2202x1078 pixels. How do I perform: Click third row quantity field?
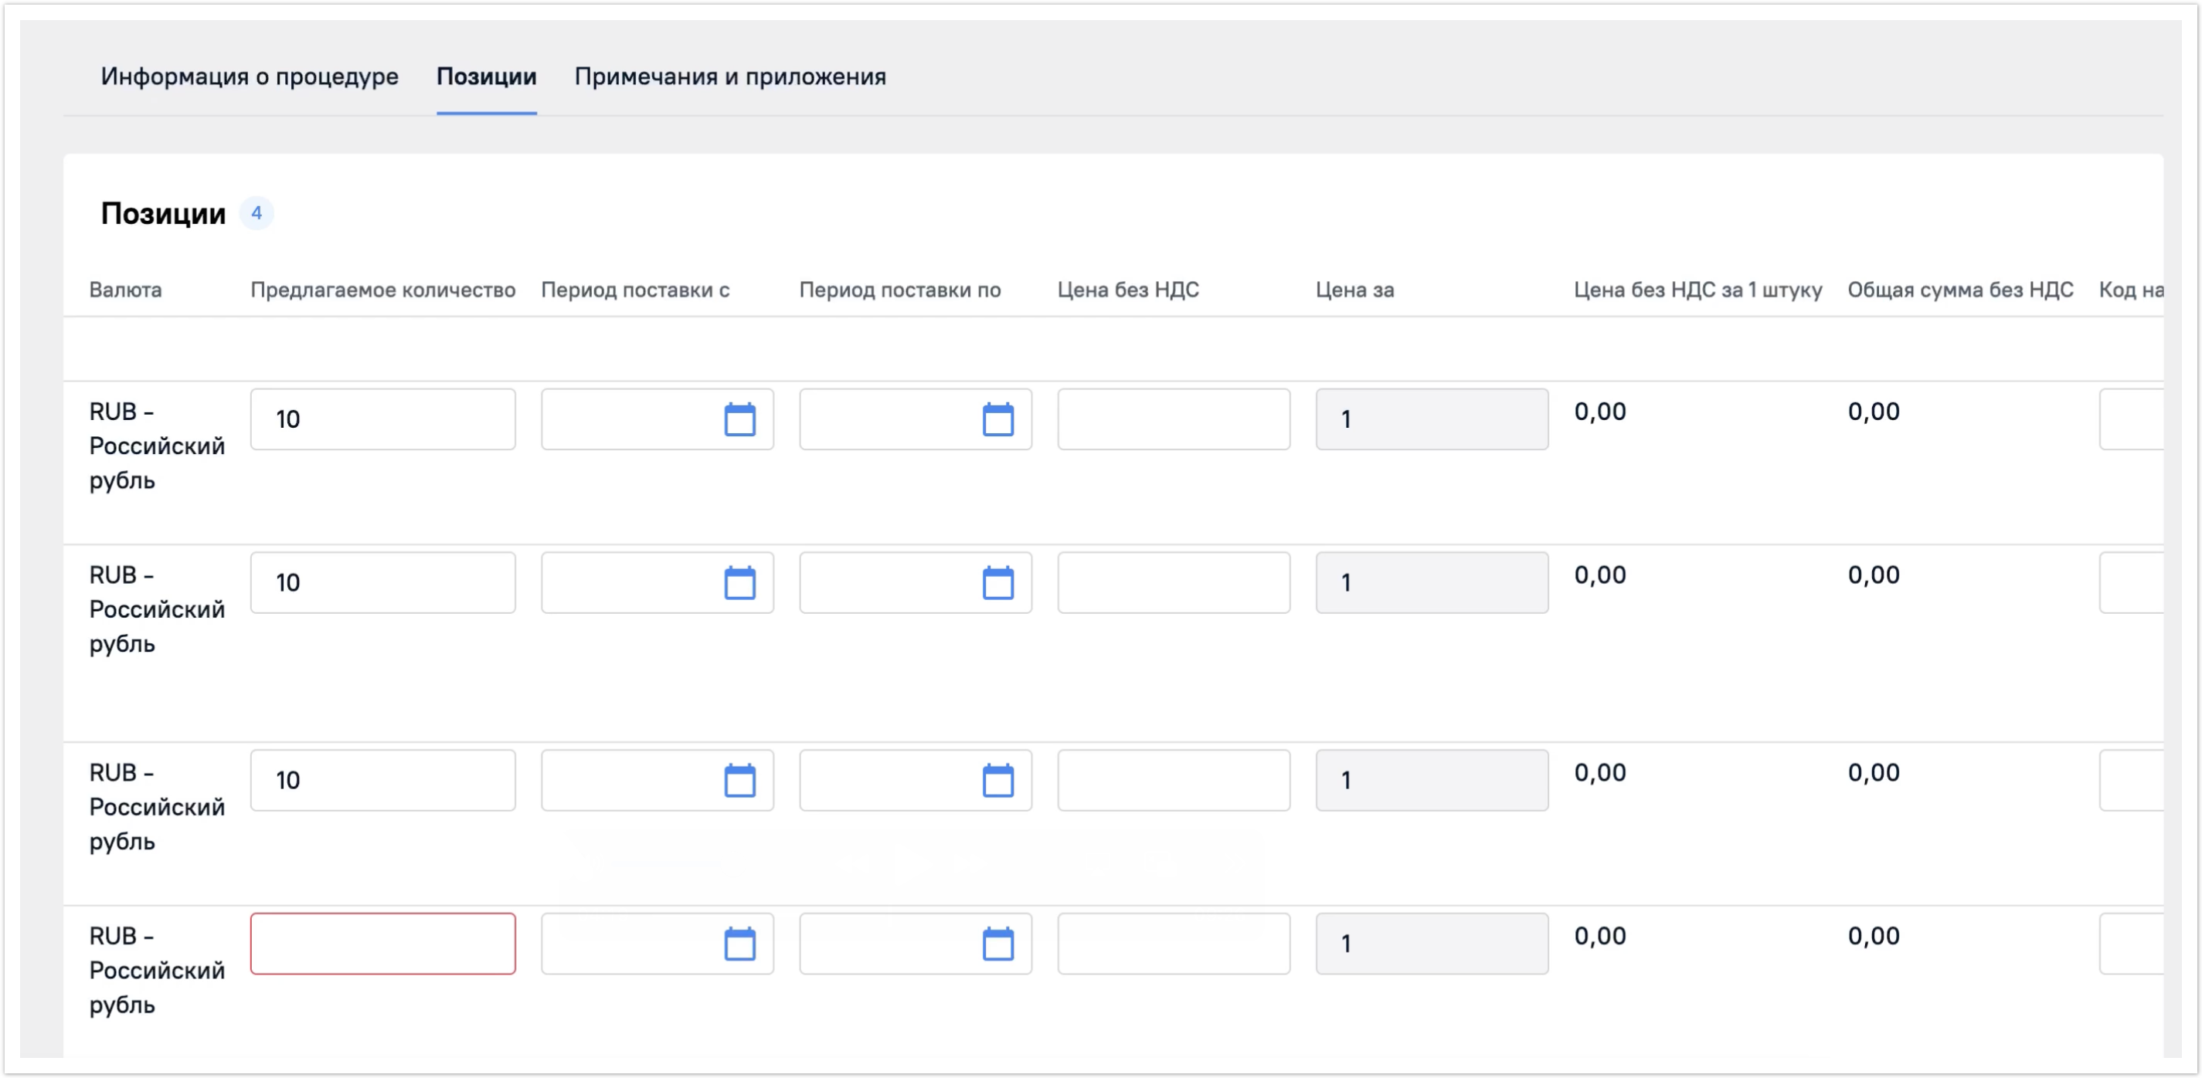pos(382,780)
